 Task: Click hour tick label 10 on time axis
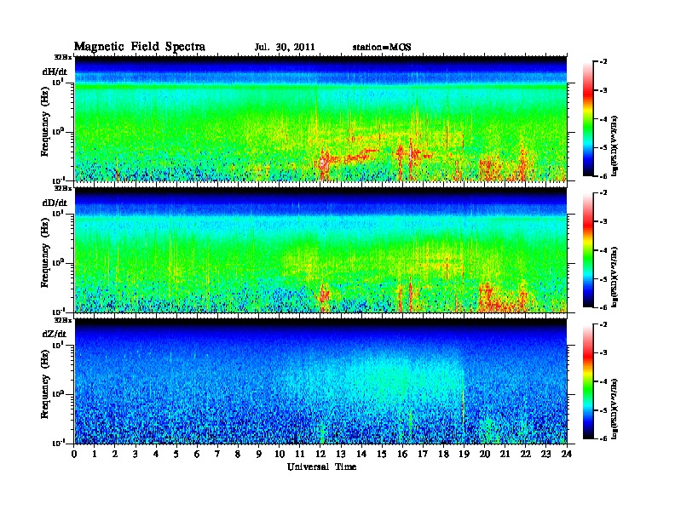tap(280, 455)
